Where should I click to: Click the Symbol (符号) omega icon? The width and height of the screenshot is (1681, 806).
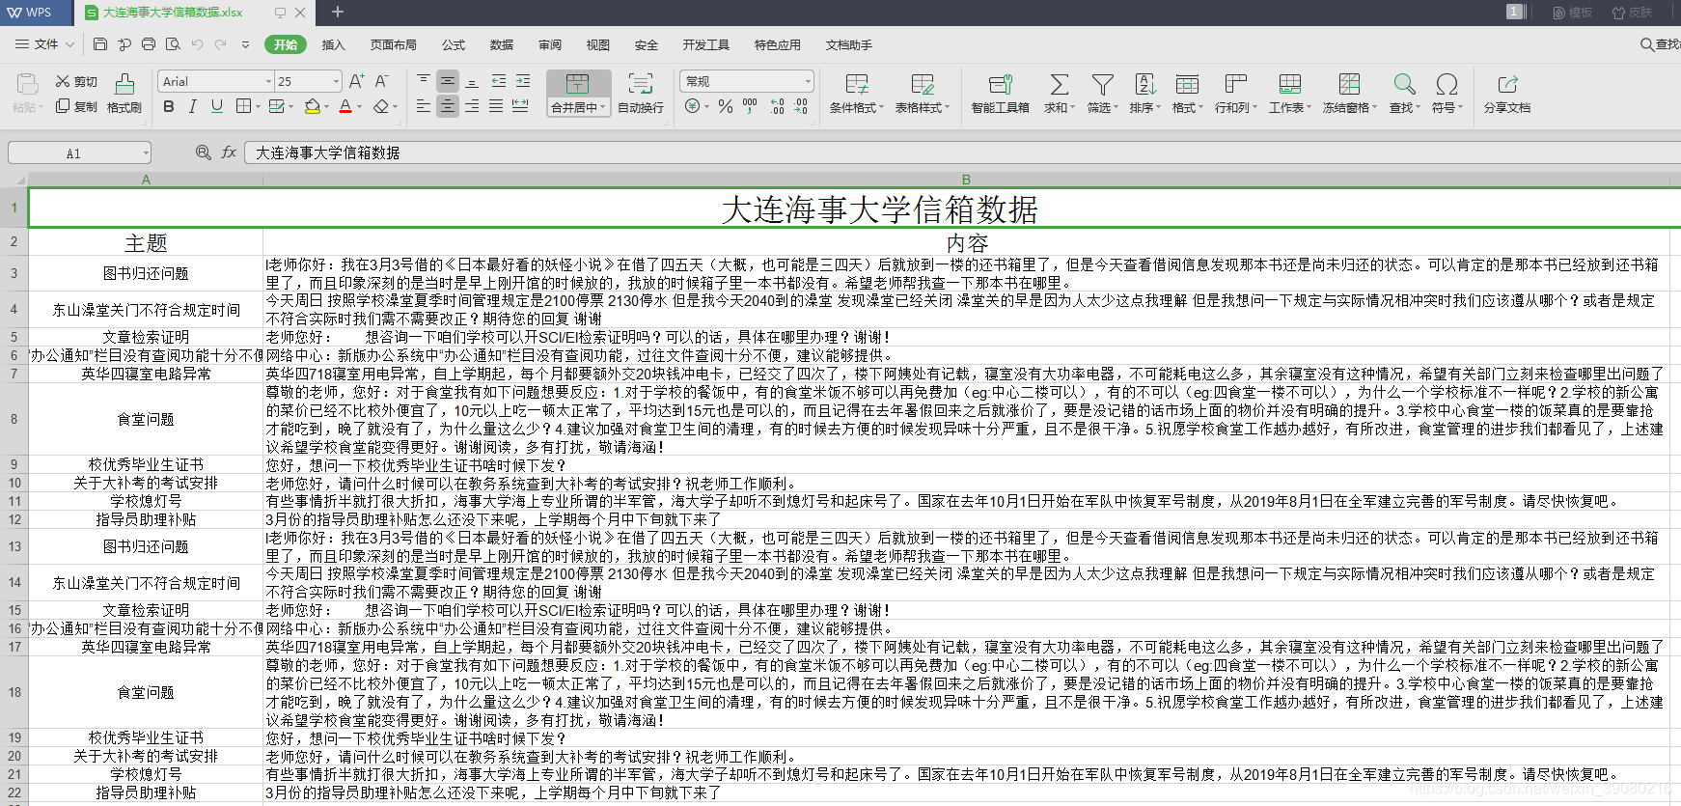tap(1447, 85)
